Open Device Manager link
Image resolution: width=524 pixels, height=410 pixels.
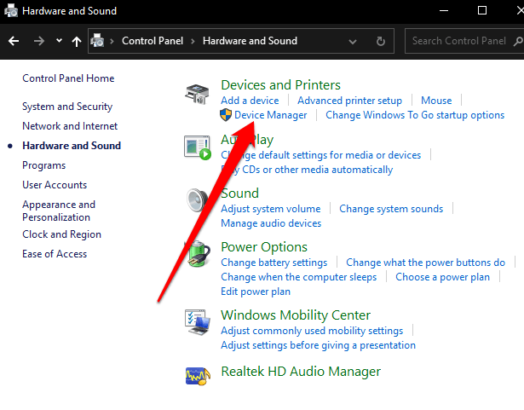point(270,115)
